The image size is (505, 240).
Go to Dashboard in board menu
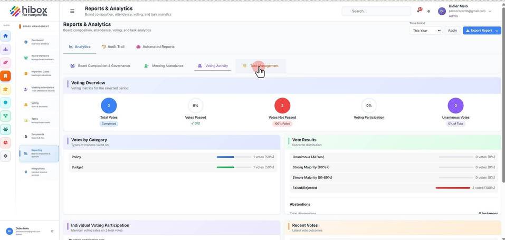click(39, 42)
